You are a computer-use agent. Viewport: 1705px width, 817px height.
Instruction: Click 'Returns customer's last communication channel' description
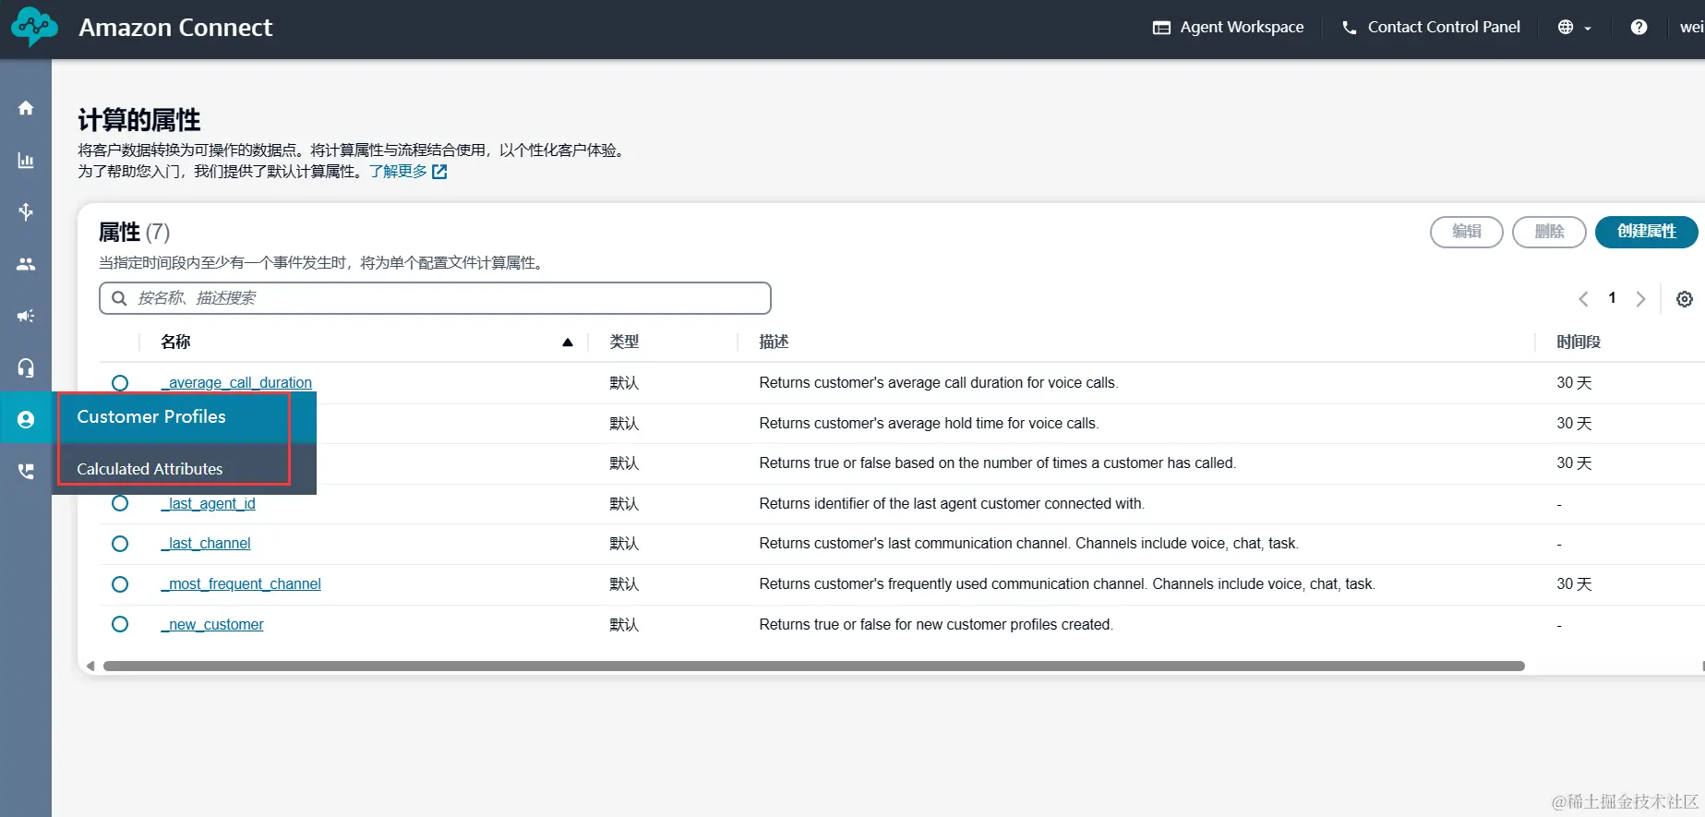tap(1029, 544)
